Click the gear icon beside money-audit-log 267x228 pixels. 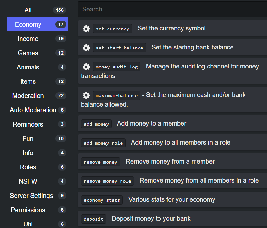[x=86, y=67]
